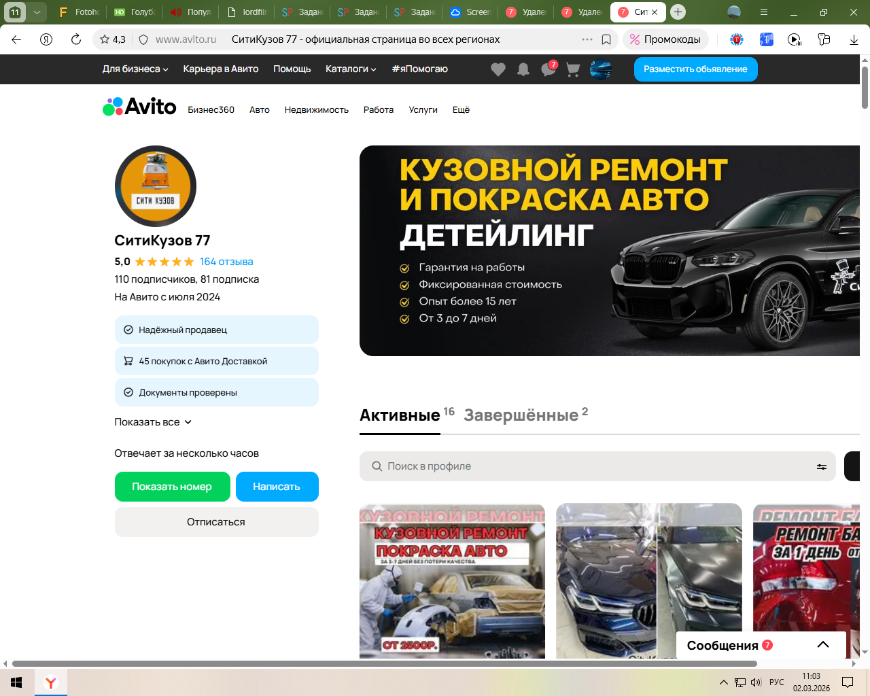Go to the 'Авто' category
870x696 pixels.
tap(260, 109)
